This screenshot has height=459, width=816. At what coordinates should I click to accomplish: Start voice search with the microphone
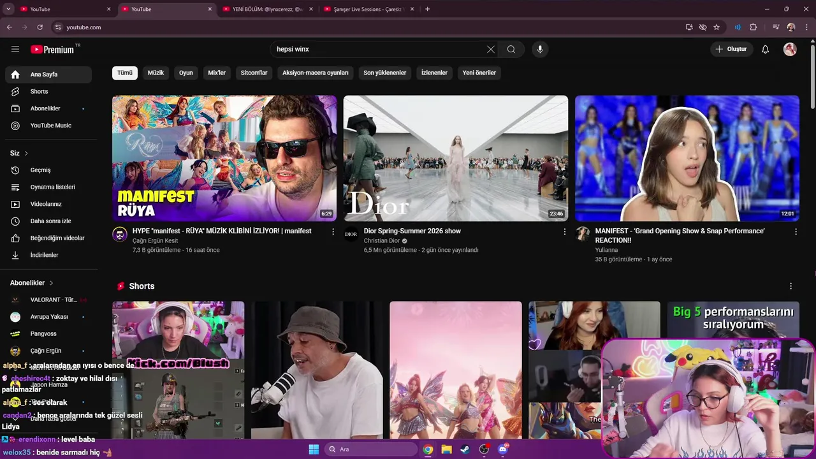540,49
